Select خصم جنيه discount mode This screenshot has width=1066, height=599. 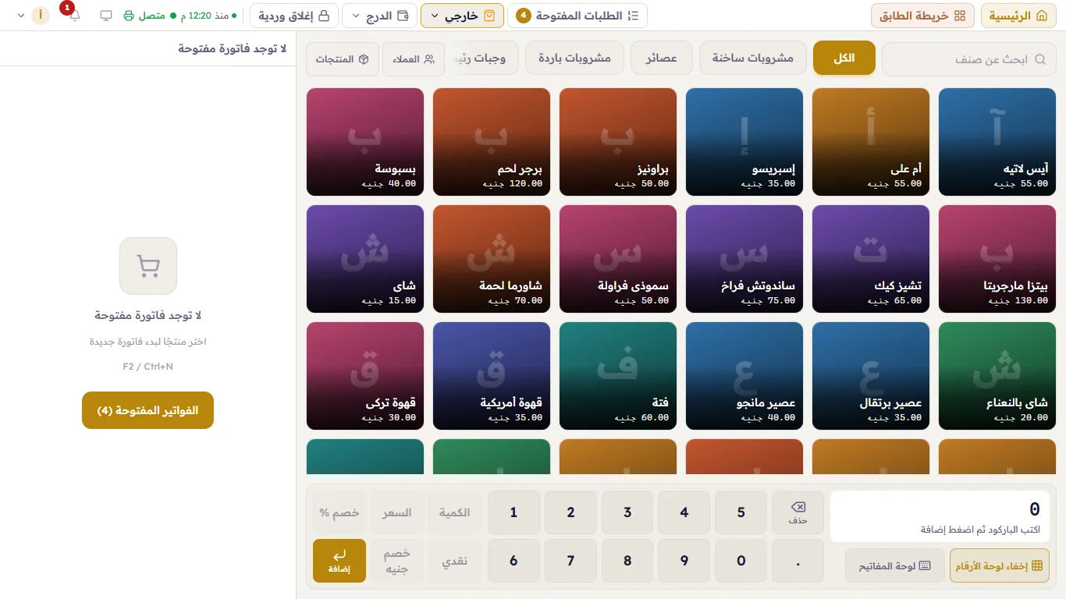point(397,561)
